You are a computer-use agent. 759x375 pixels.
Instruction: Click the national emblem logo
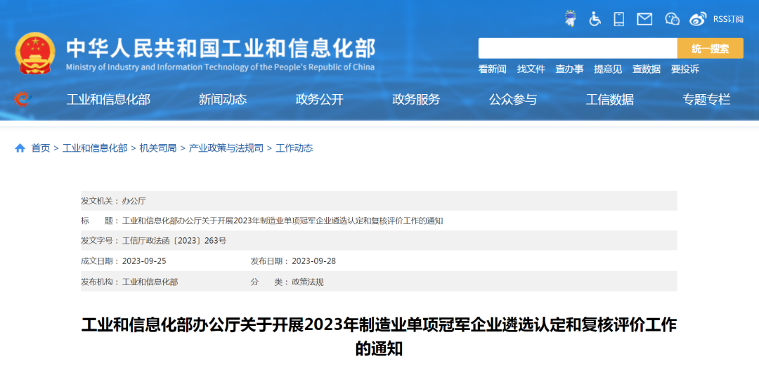pyautogui.click(x=35, y=53)
